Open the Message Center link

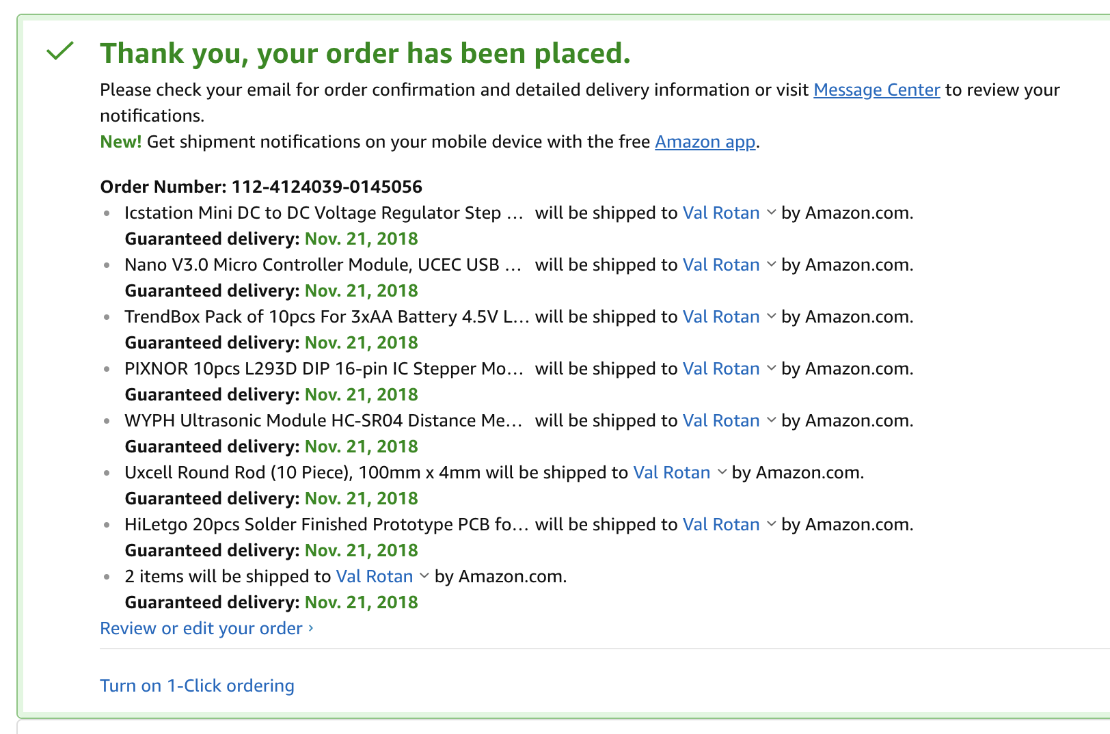point(877,90)
